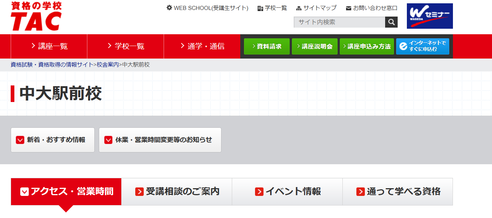This screenshot has height=218, width=492.
Task: Click the chevron before 通学・通信 in nav
Action: pyautogui.click(x=183, y=46)
